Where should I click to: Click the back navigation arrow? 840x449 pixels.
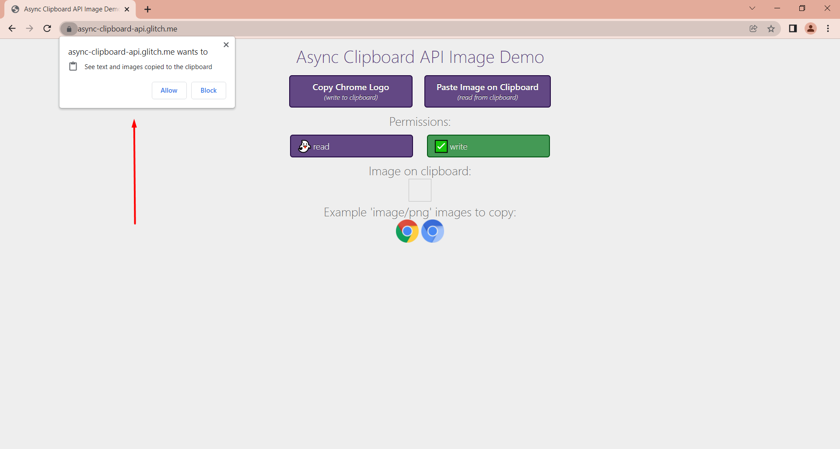tap(12, 28)
